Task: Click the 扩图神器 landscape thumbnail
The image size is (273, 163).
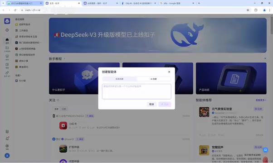Action: pos(63,149)
